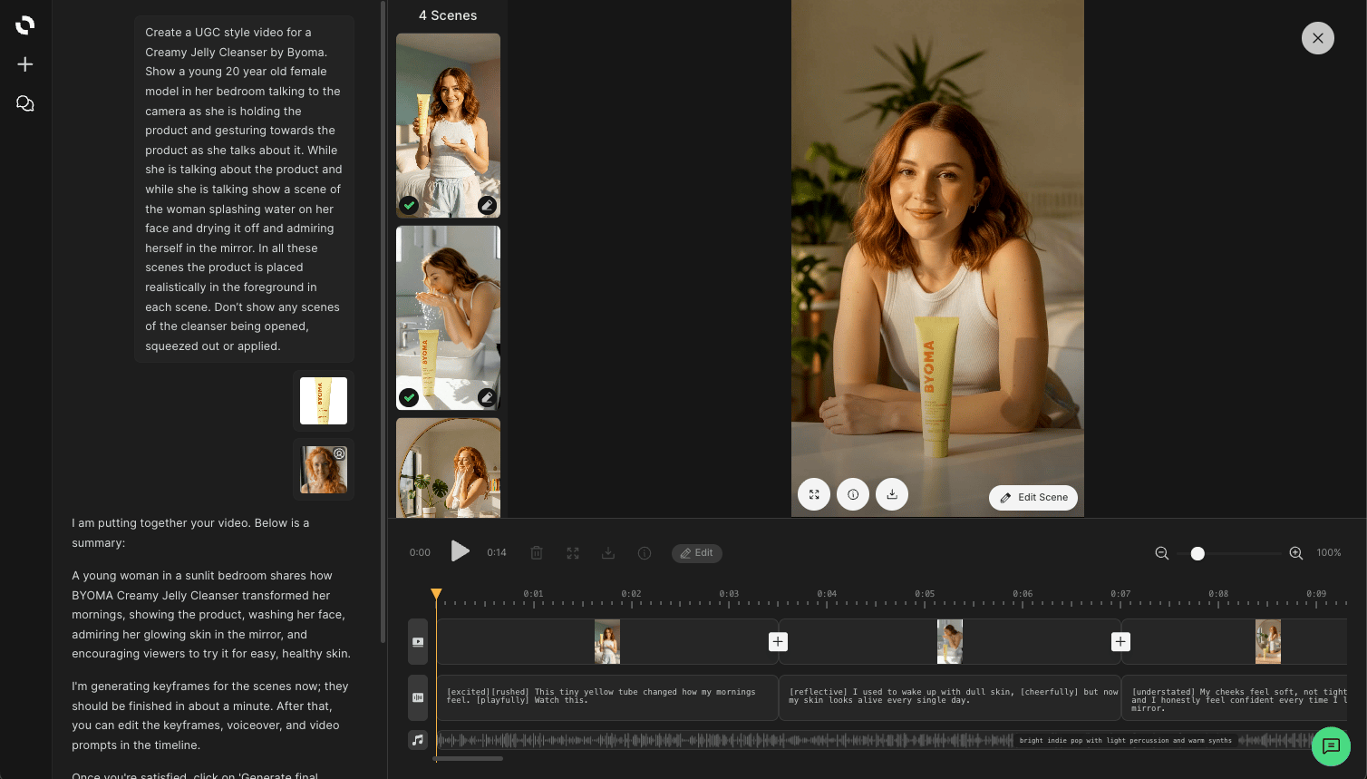Add a scene after the second clip

[x=1120, y=642]
